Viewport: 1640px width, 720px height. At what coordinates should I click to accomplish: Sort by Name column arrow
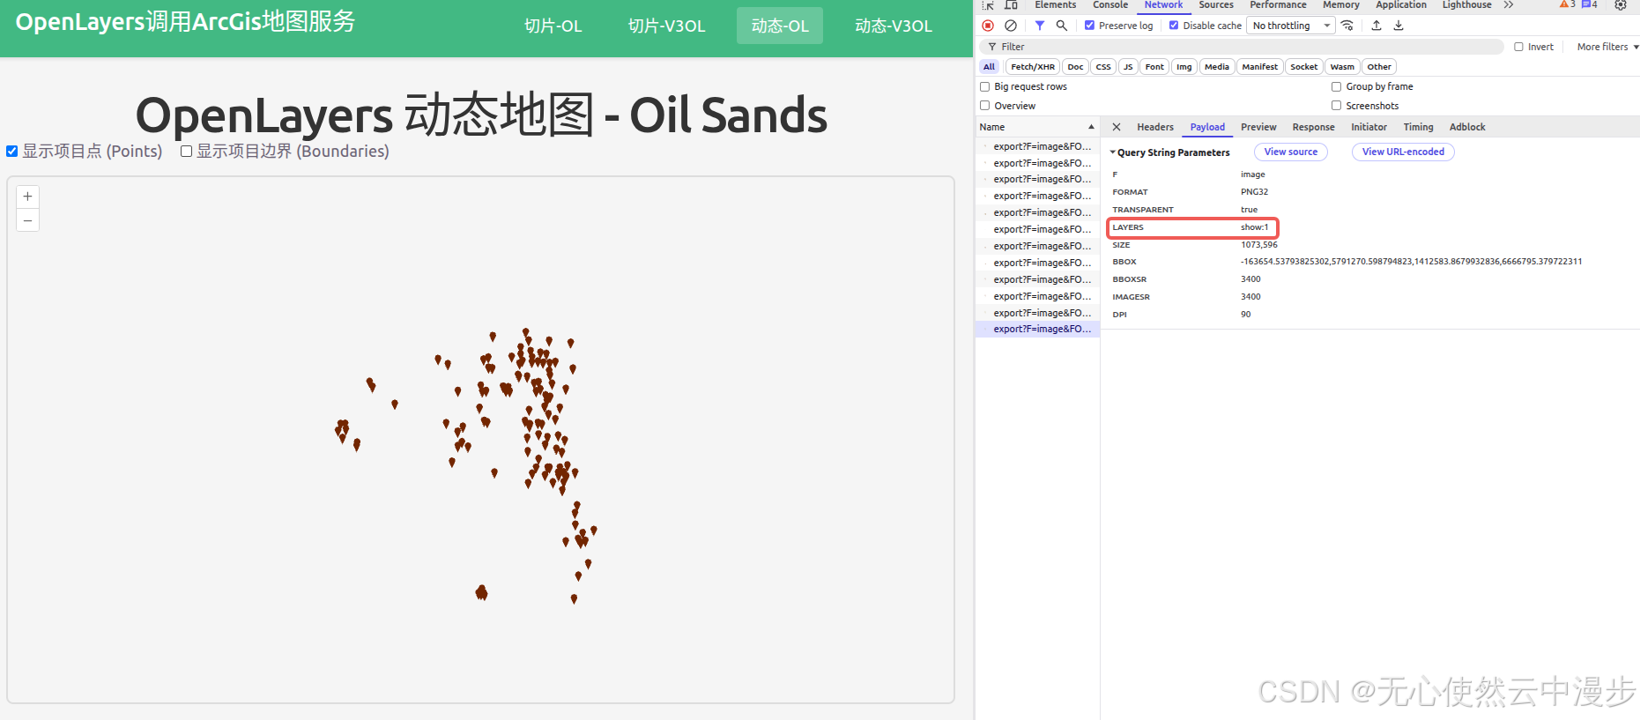(x=1091, y=127)
